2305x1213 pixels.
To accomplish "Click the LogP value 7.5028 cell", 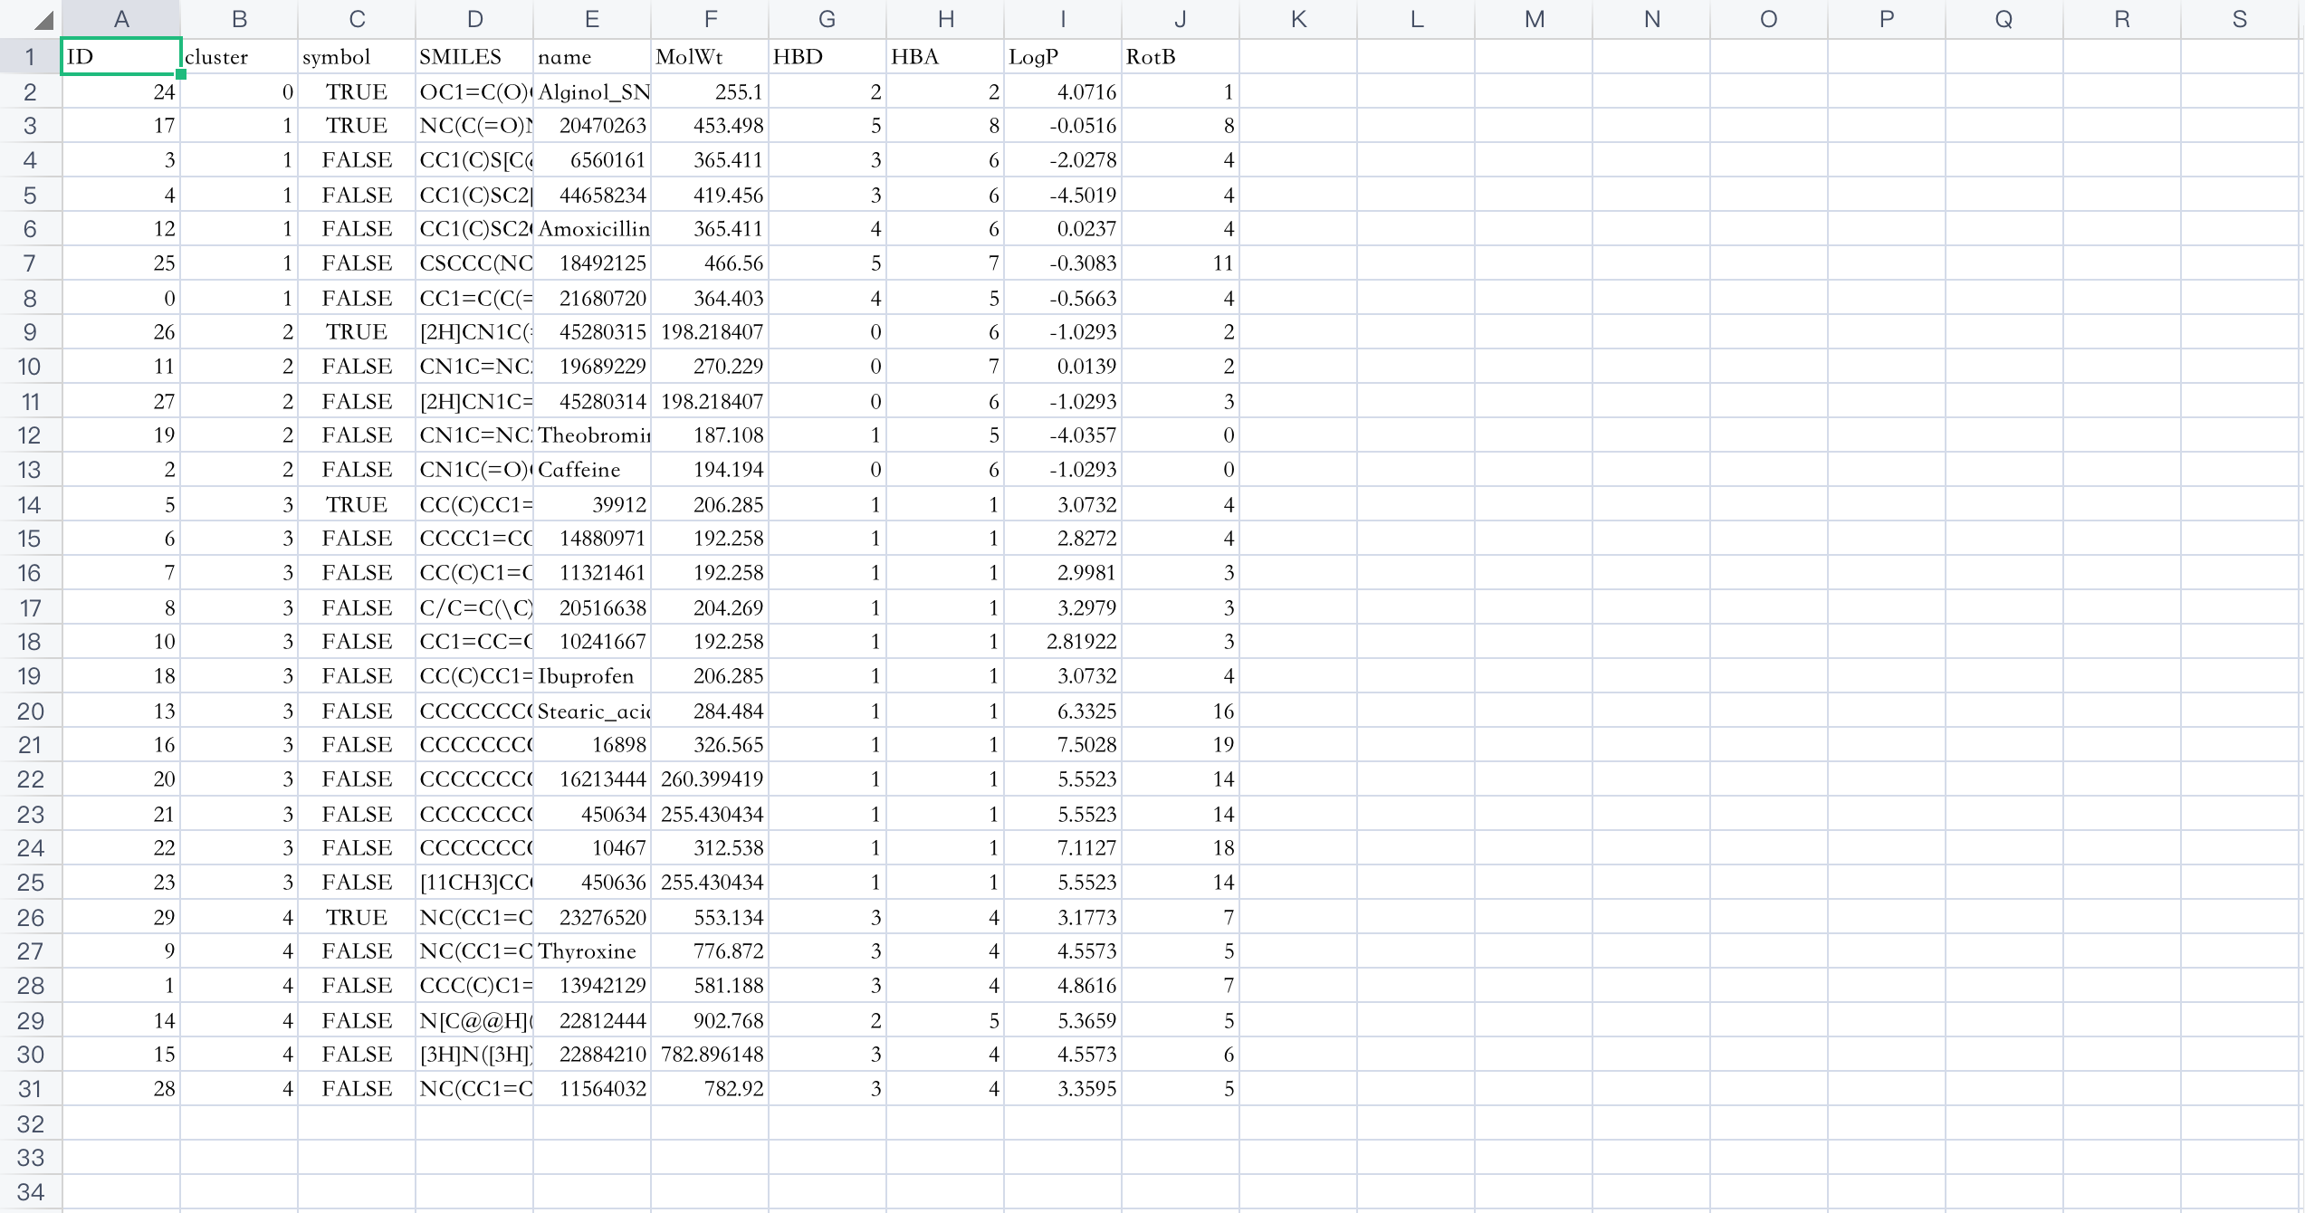I will 1063,744.
